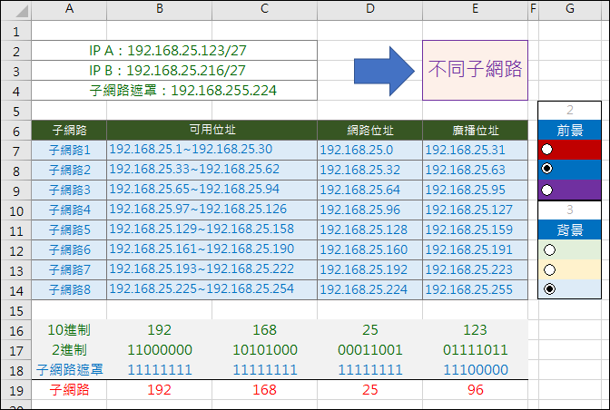Screen dimensions: 610x410
Task: Click the linked cell value 2 above 前景
Action: tap(569, 111)
